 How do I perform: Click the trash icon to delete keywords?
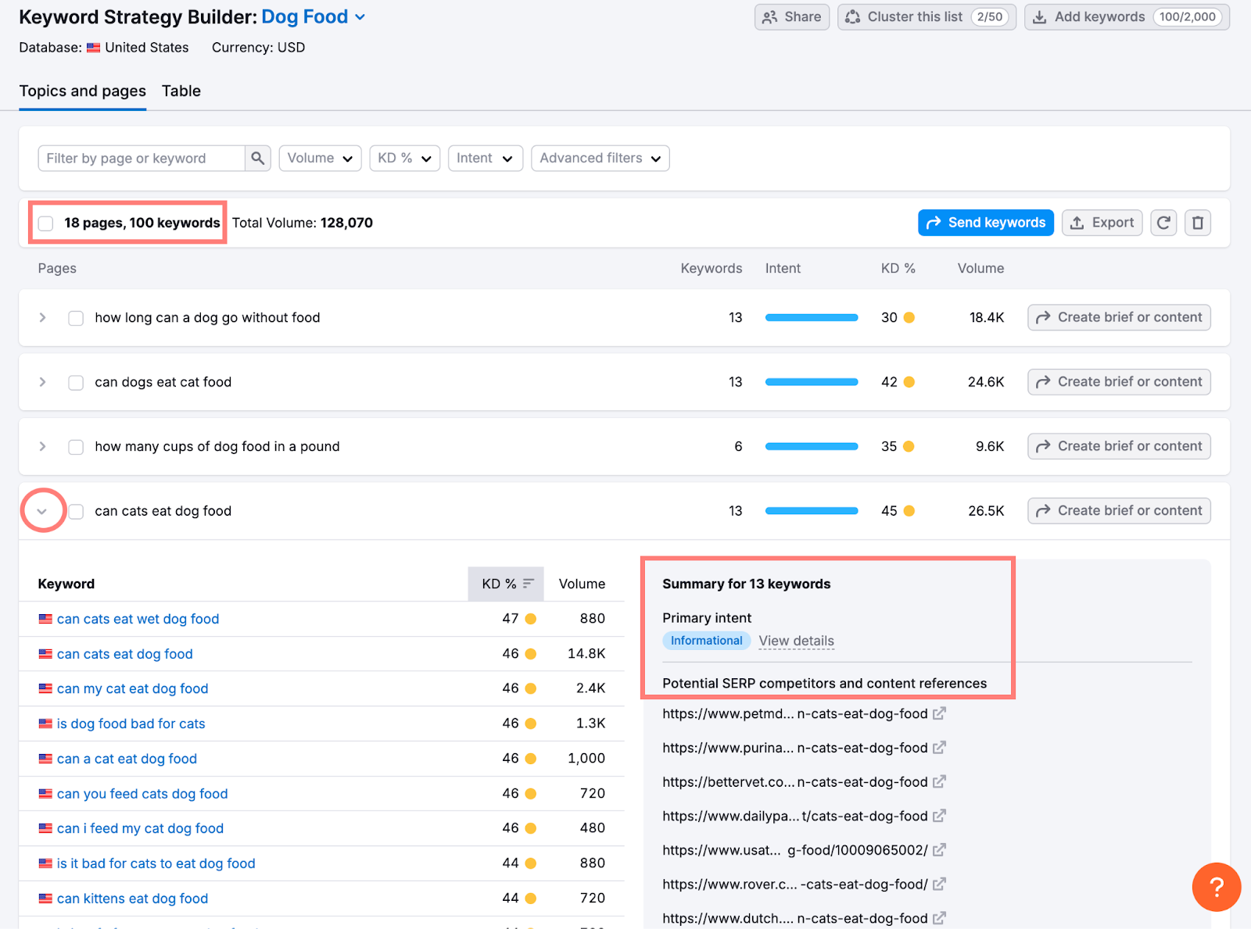click(1198, 223)
